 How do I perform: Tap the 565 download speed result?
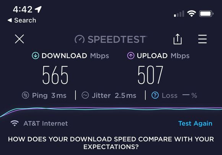coord(55,75)
